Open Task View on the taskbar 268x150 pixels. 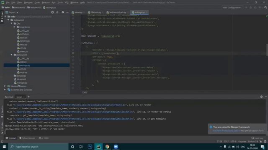tap(81, 147)
